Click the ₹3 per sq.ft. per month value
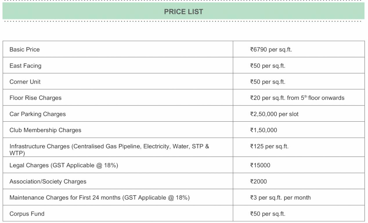The height and width of the screenshot is (223, 368). [280, 197]
